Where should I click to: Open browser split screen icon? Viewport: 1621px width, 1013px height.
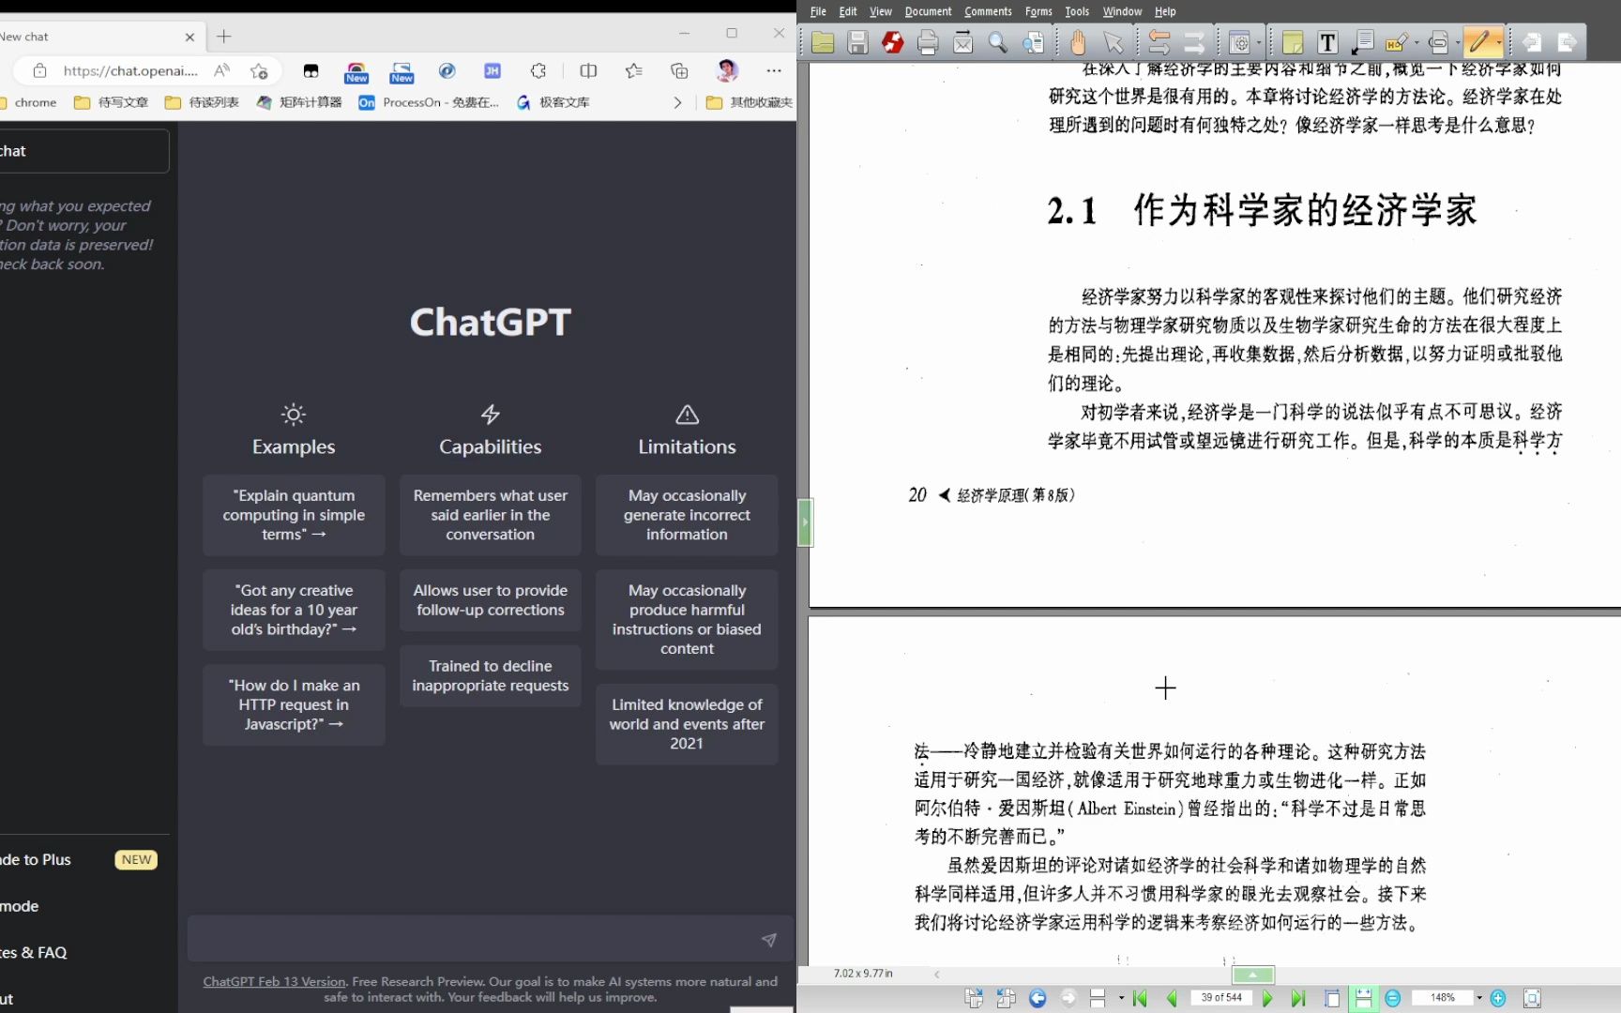coord(588,70)
